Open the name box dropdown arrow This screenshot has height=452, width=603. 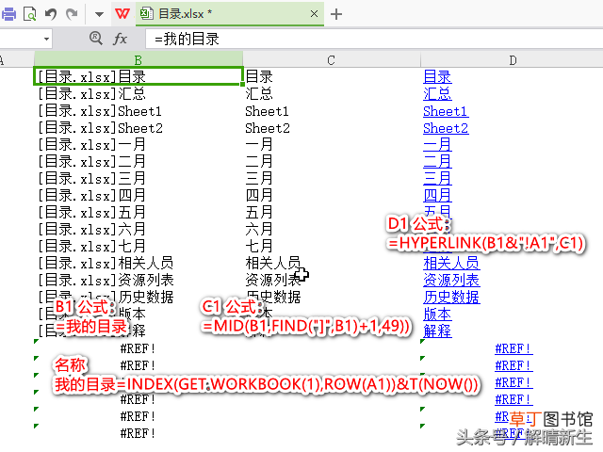(x=46, y=39)
